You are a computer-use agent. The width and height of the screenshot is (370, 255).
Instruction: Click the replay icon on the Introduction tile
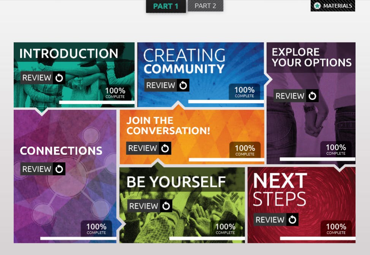coord(59,78)
